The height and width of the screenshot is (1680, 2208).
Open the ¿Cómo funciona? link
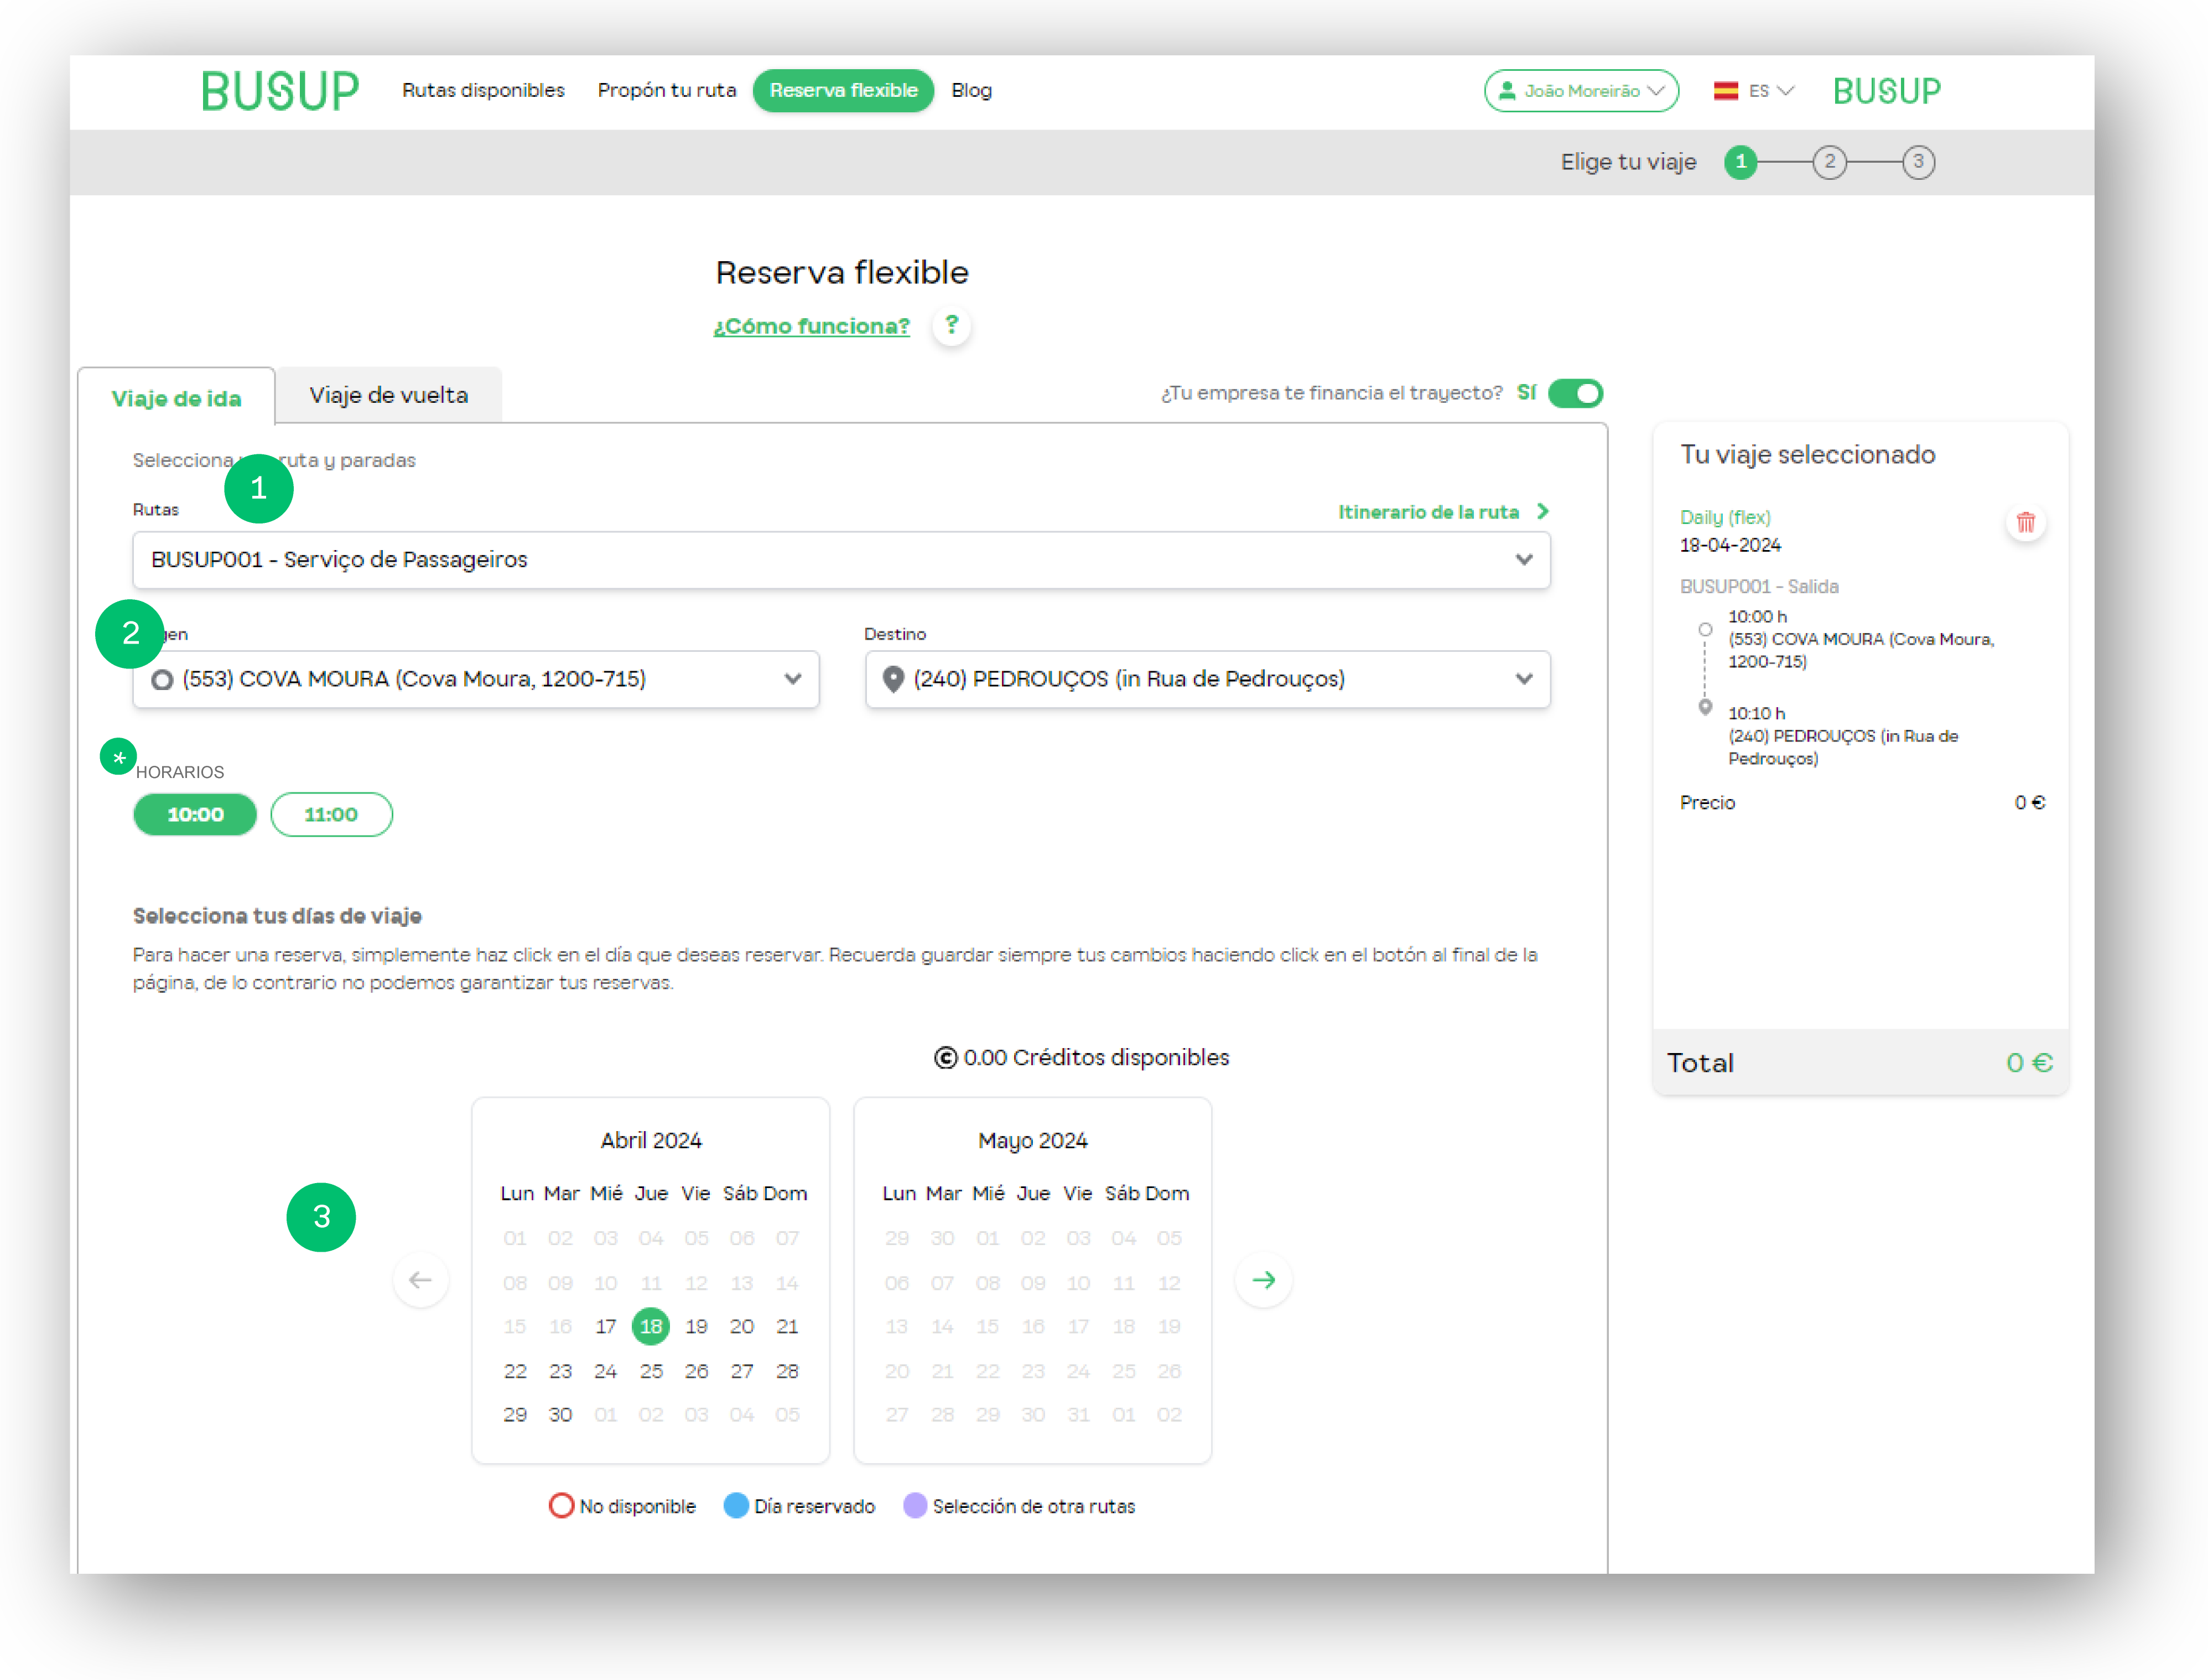[811, 326]
